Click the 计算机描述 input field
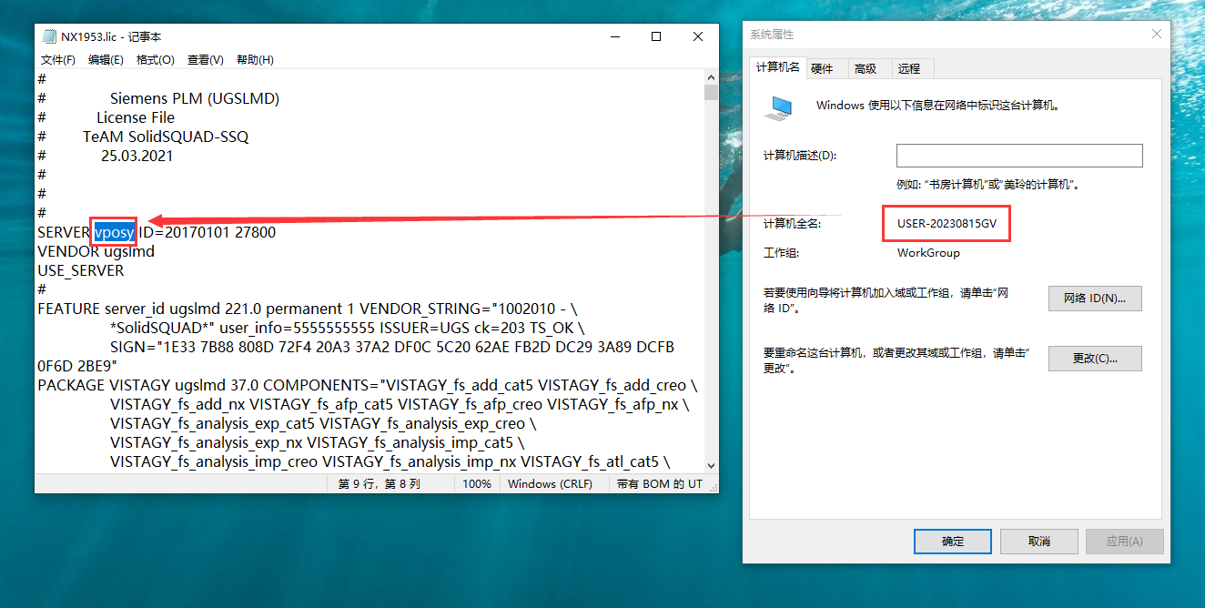1205x608 pixels. 1019,156
